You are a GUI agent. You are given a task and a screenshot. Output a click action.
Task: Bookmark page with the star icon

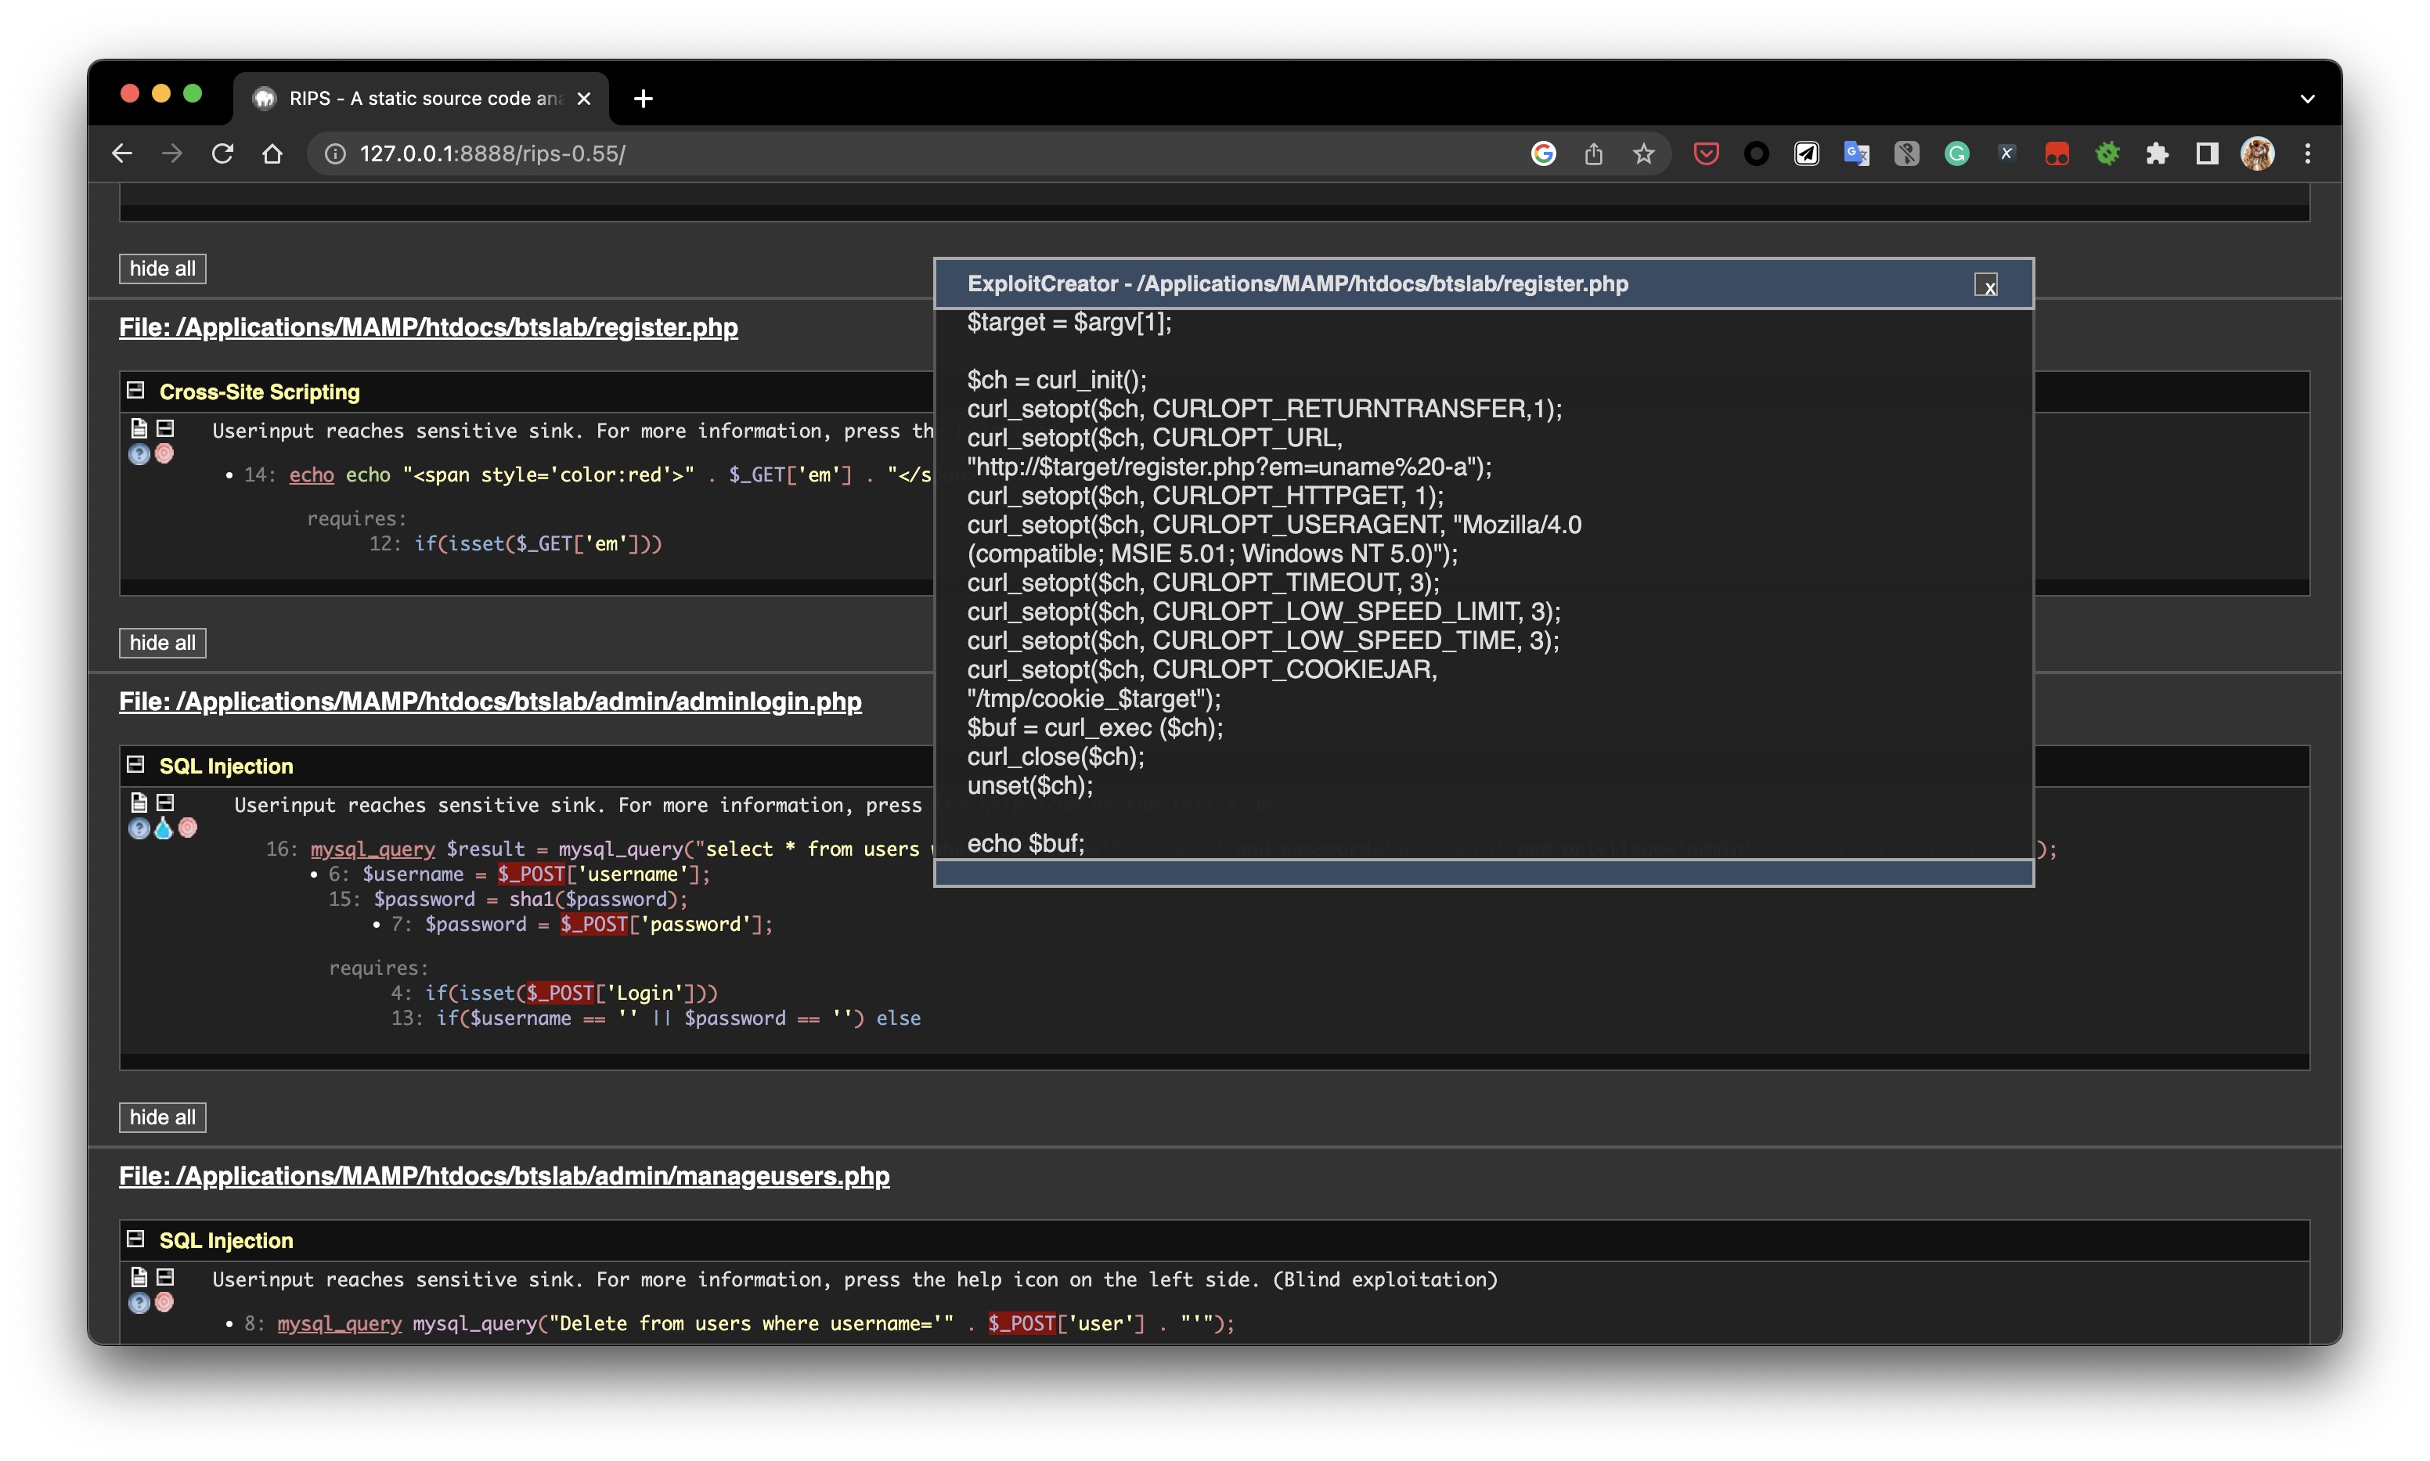[1644, 153]
